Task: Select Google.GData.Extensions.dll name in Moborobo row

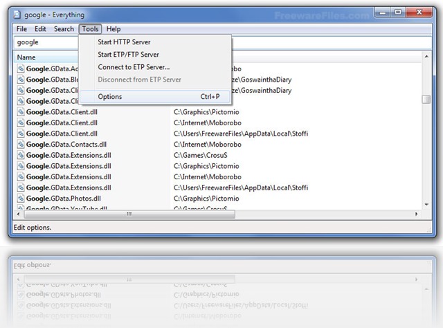Action: tap(69, 176)
